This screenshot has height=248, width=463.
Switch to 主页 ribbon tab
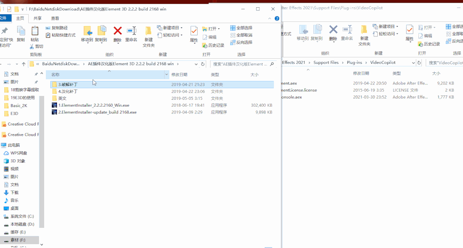tap(20, 18)
